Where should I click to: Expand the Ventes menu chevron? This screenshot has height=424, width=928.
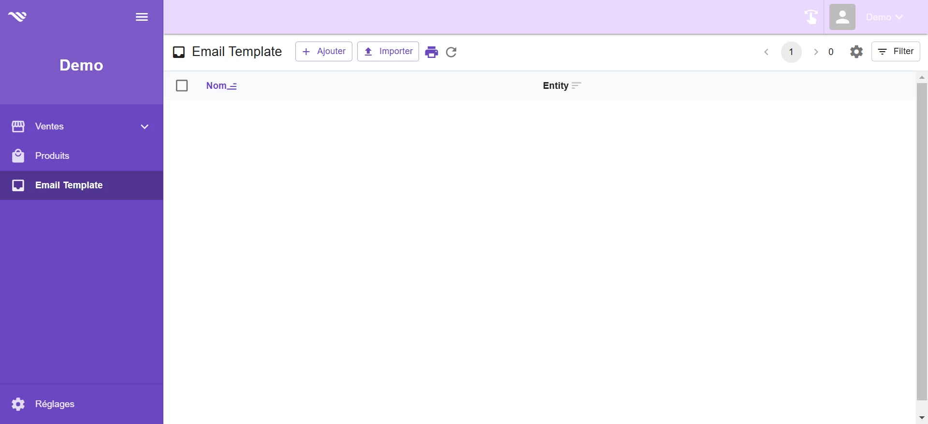[x=145, y=127]
